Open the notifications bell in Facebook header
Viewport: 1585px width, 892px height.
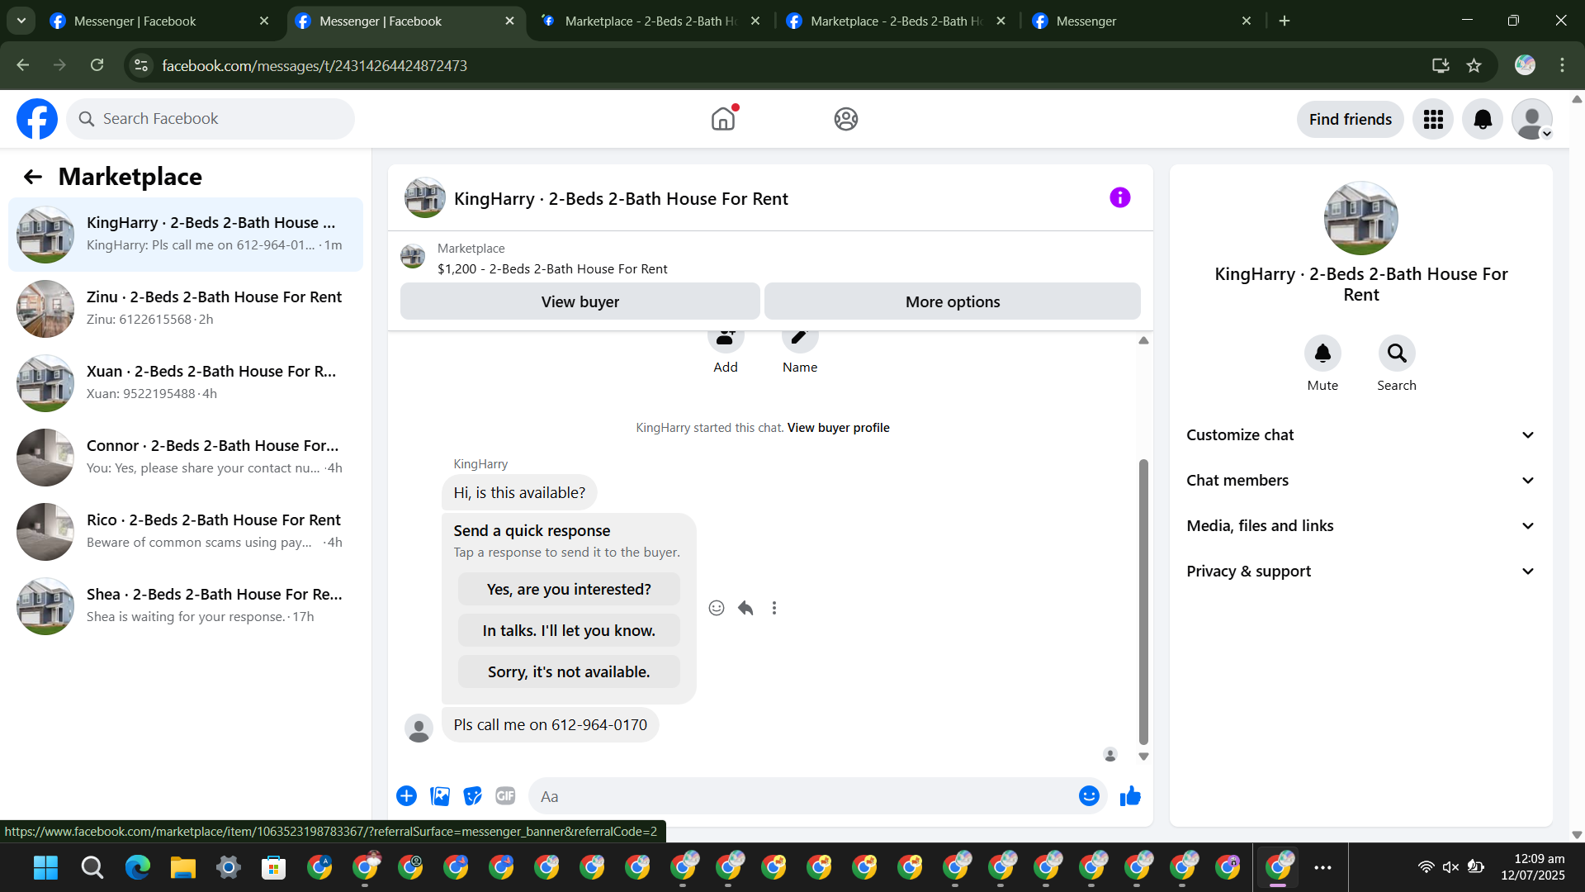click(1483, 120)
